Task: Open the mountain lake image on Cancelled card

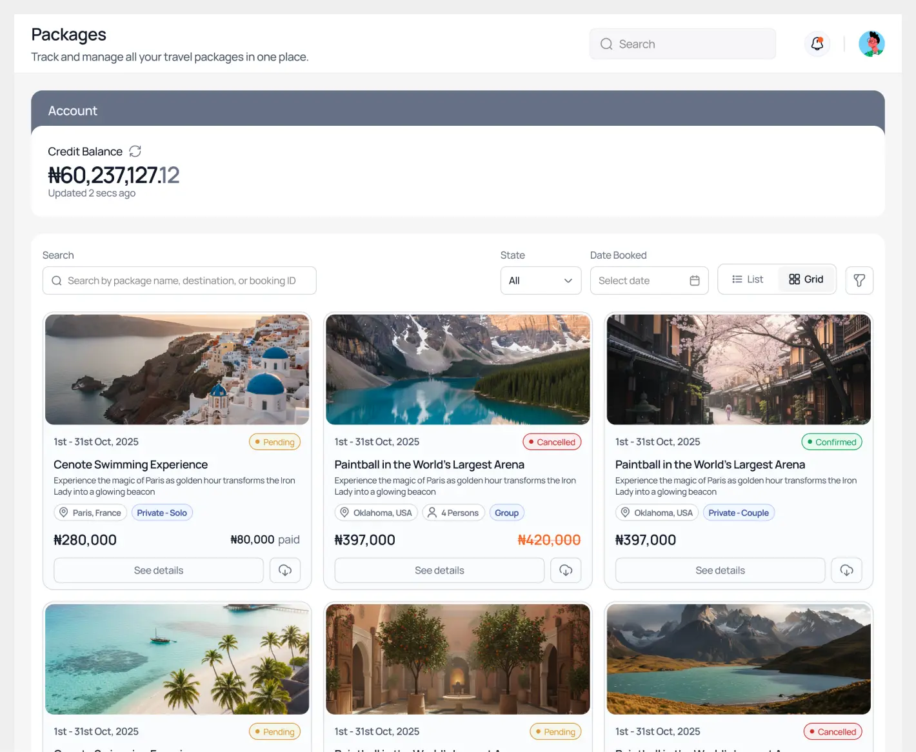Action: click(x=458, y=370)
